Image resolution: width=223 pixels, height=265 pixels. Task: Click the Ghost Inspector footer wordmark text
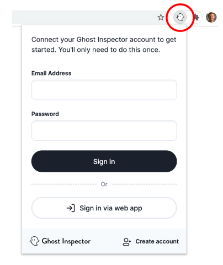point(66,241)
